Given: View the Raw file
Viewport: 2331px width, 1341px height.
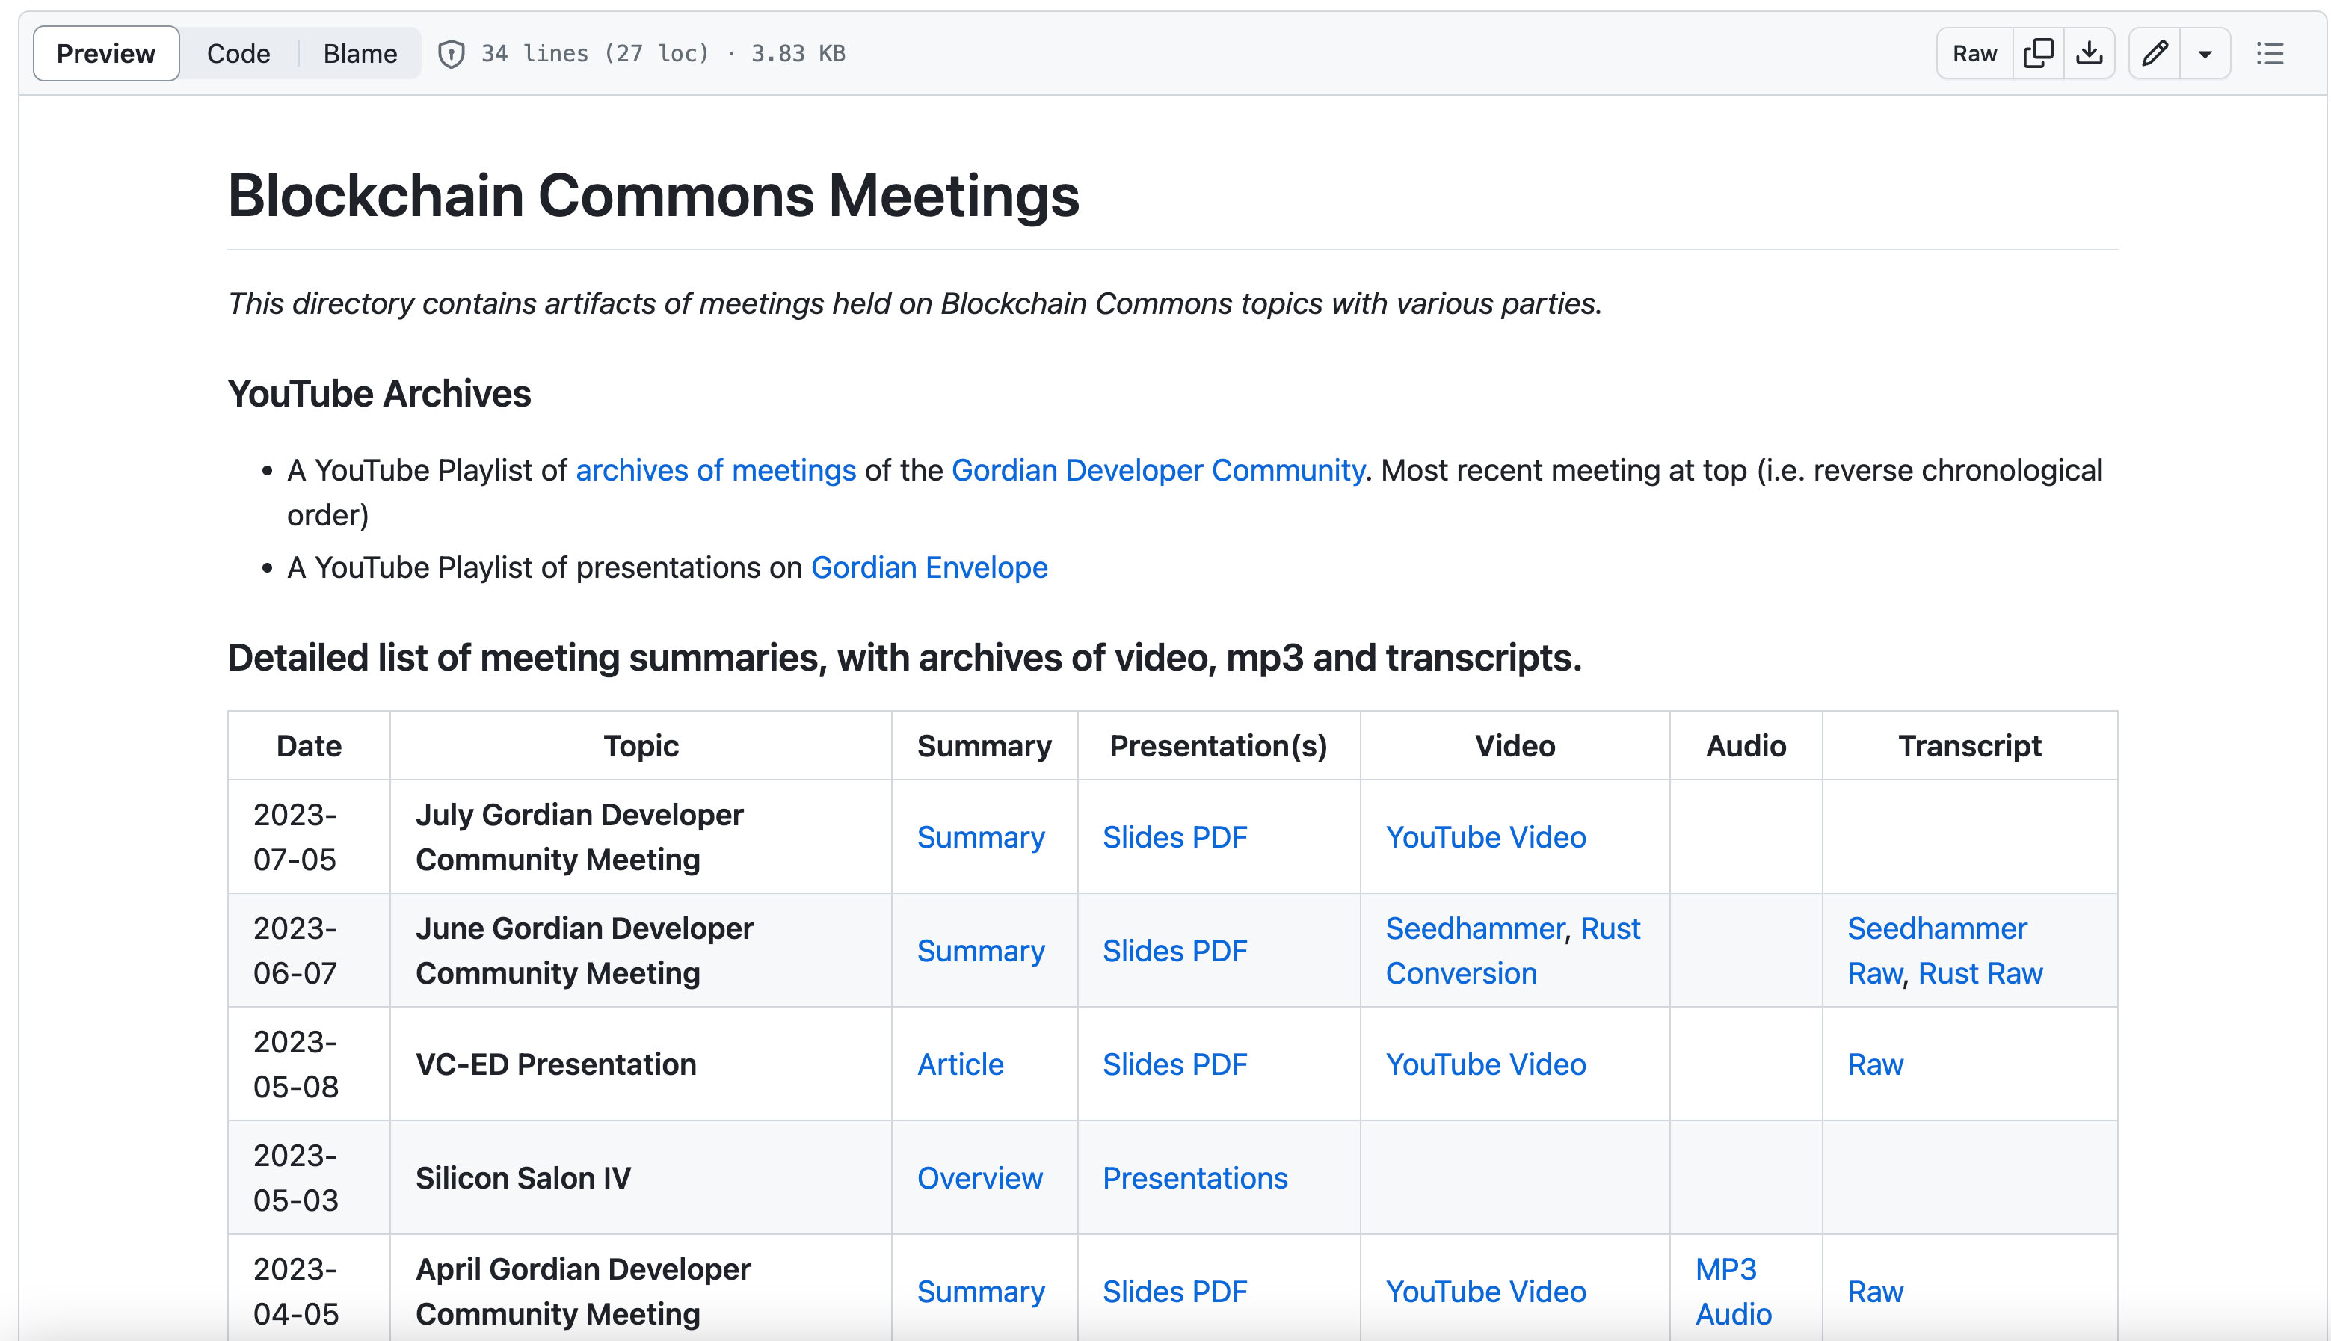Looking at the screenshot, I should (x=1974, y=53).
